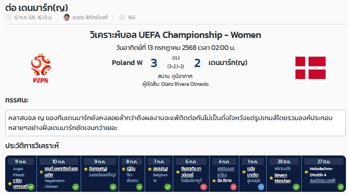Screen dimensions: 348x195
Task: Click the green check on the 27 มิ.ย. card
Action: pyautogui.click(x=340, y=187)
